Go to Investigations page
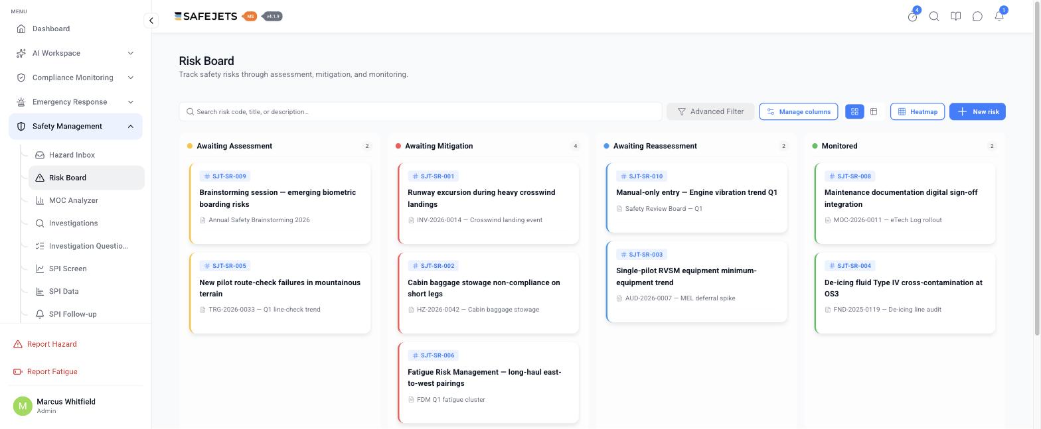This screenshot has height=429, width=1041. [x=86, y=223]
